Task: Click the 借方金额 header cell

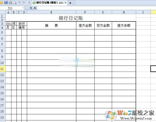Action: click(x=85, y=25)
